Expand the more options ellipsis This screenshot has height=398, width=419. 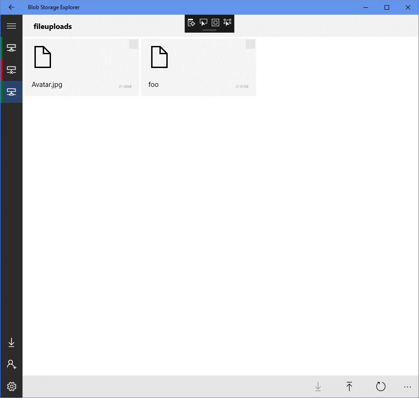click(408, 387)
